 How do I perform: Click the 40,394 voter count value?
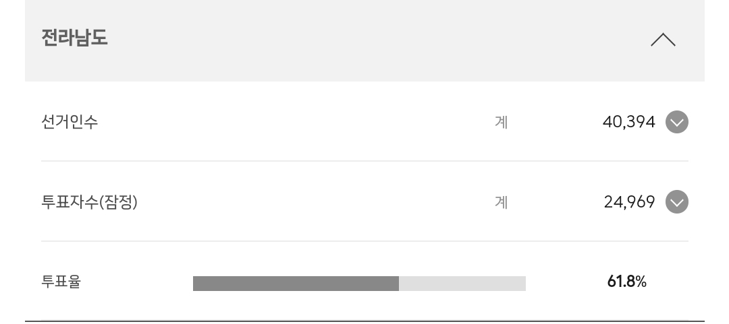628,123
